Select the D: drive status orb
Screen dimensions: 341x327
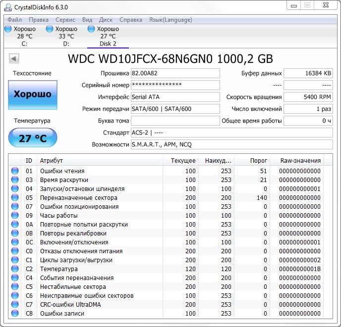click(50, 29)
